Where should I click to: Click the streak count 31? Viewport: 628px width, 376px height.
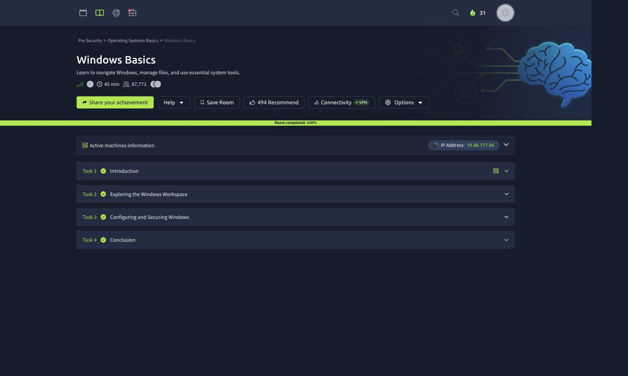click(482, 13)
